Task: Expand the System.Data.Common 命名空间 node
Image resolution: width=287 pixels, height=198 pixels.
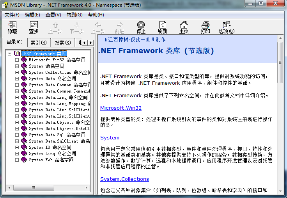Action: (x=17, y=85)
